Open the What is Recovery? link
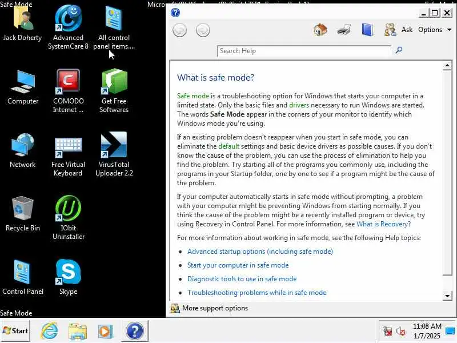 [383, 224]
